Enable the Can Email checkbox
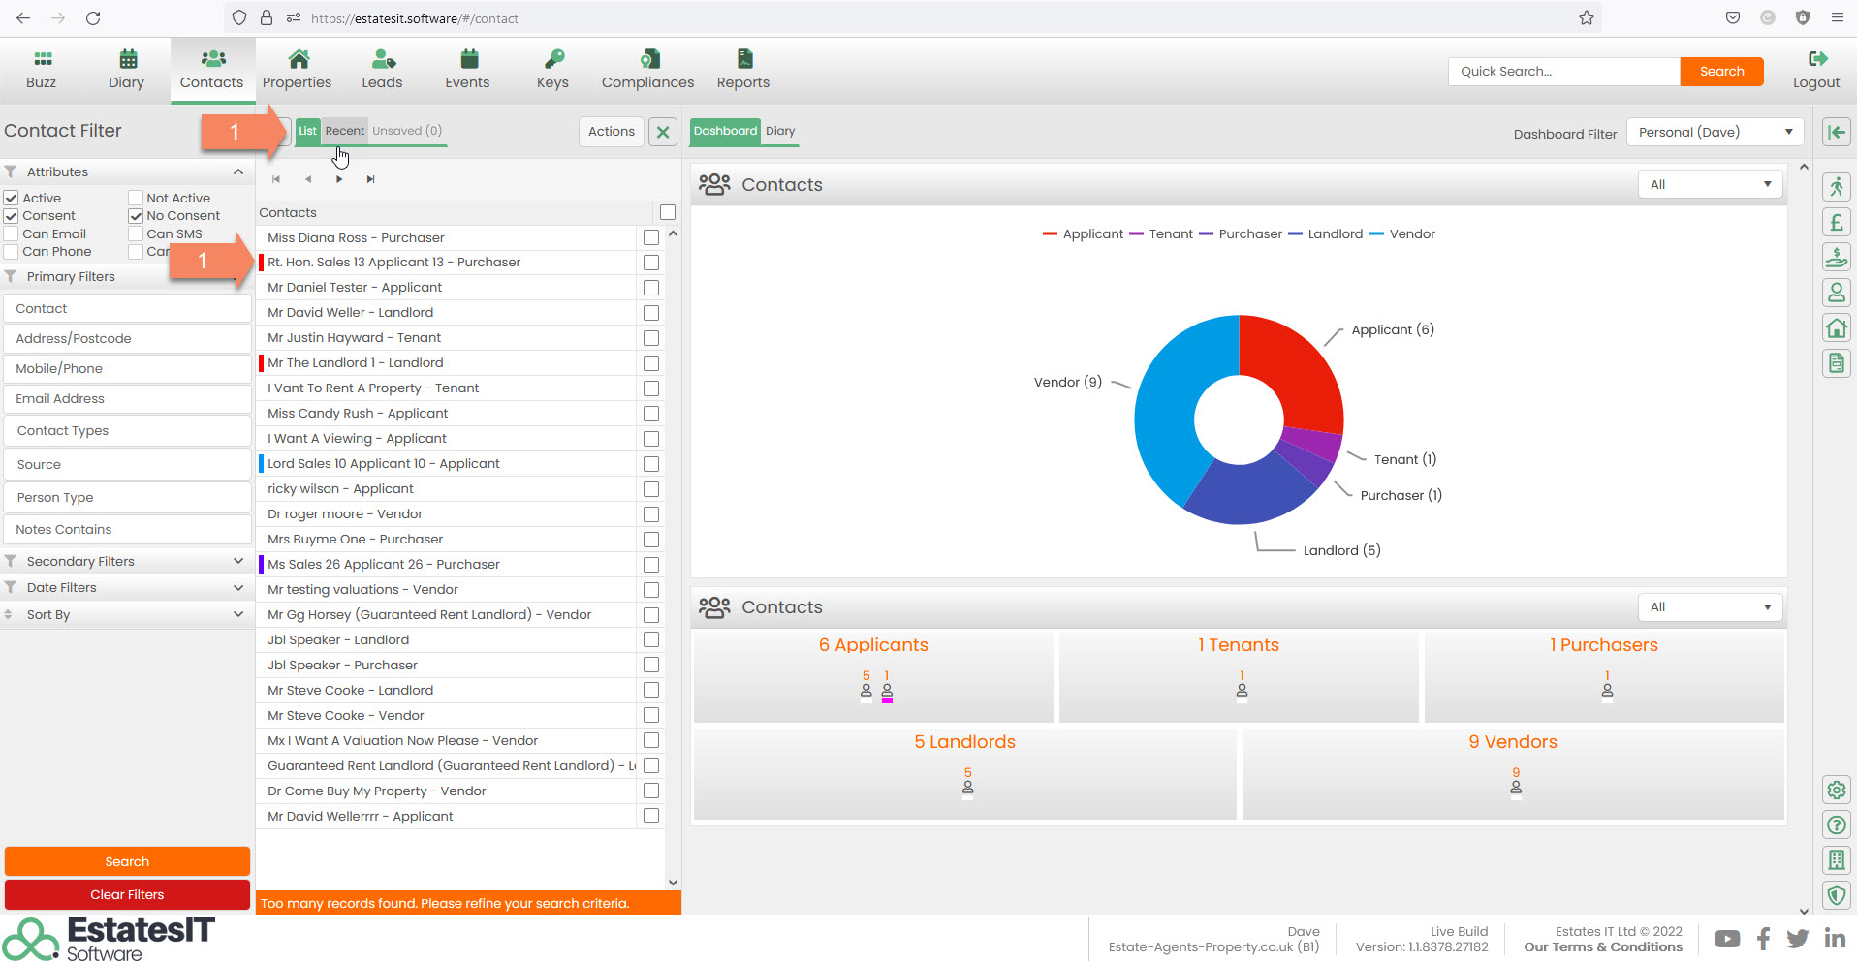Image resolution: width=1857 pixels, height=962 pixels. (x=12, y=233)
